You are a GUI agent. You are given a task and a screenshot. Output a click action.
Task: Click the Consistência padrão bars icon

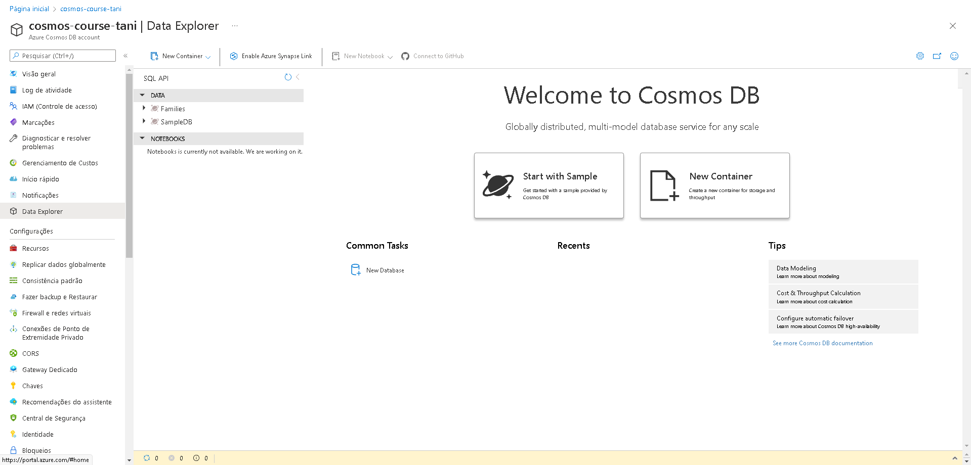click(14, 281)
